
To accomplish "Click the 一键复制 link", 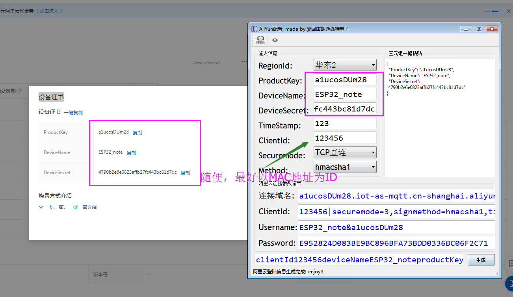I will (73, 112).
